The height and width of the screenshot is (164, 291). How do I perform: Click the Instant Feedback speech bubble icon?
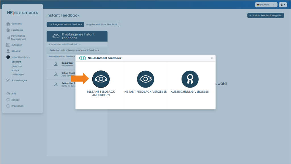[x=8, y=57]
